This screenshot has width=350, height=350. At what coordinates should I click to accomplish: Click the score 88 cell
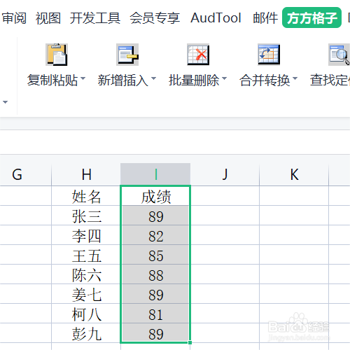pyautogui.click(x=155, y=274)
